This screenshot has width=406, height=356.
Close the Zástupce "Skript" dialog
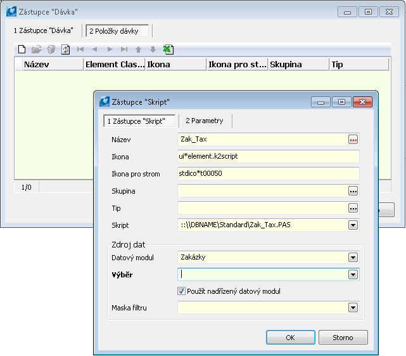362,102
